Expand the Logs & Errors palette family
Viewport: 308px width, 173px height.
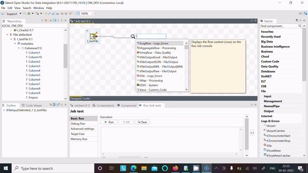coord(270,121)
